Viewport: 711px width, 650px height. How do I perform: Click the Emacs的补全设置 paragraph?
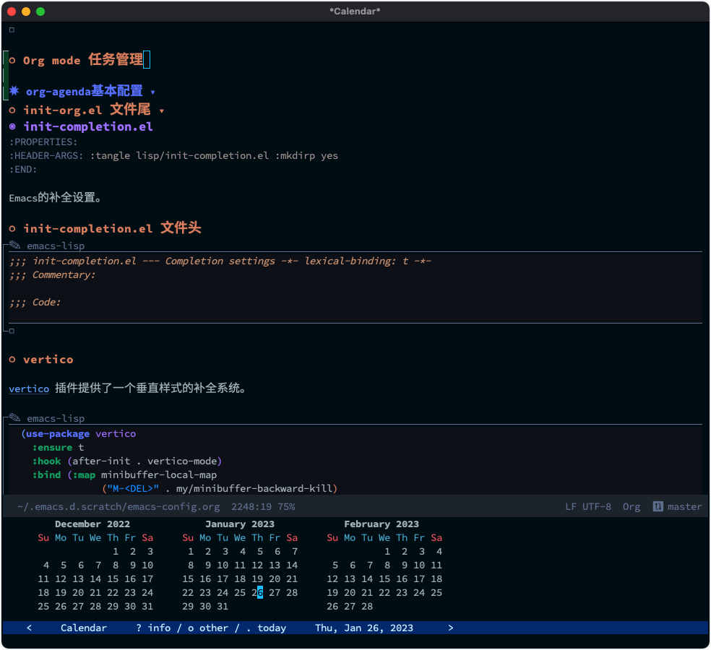tap(55, 198)
